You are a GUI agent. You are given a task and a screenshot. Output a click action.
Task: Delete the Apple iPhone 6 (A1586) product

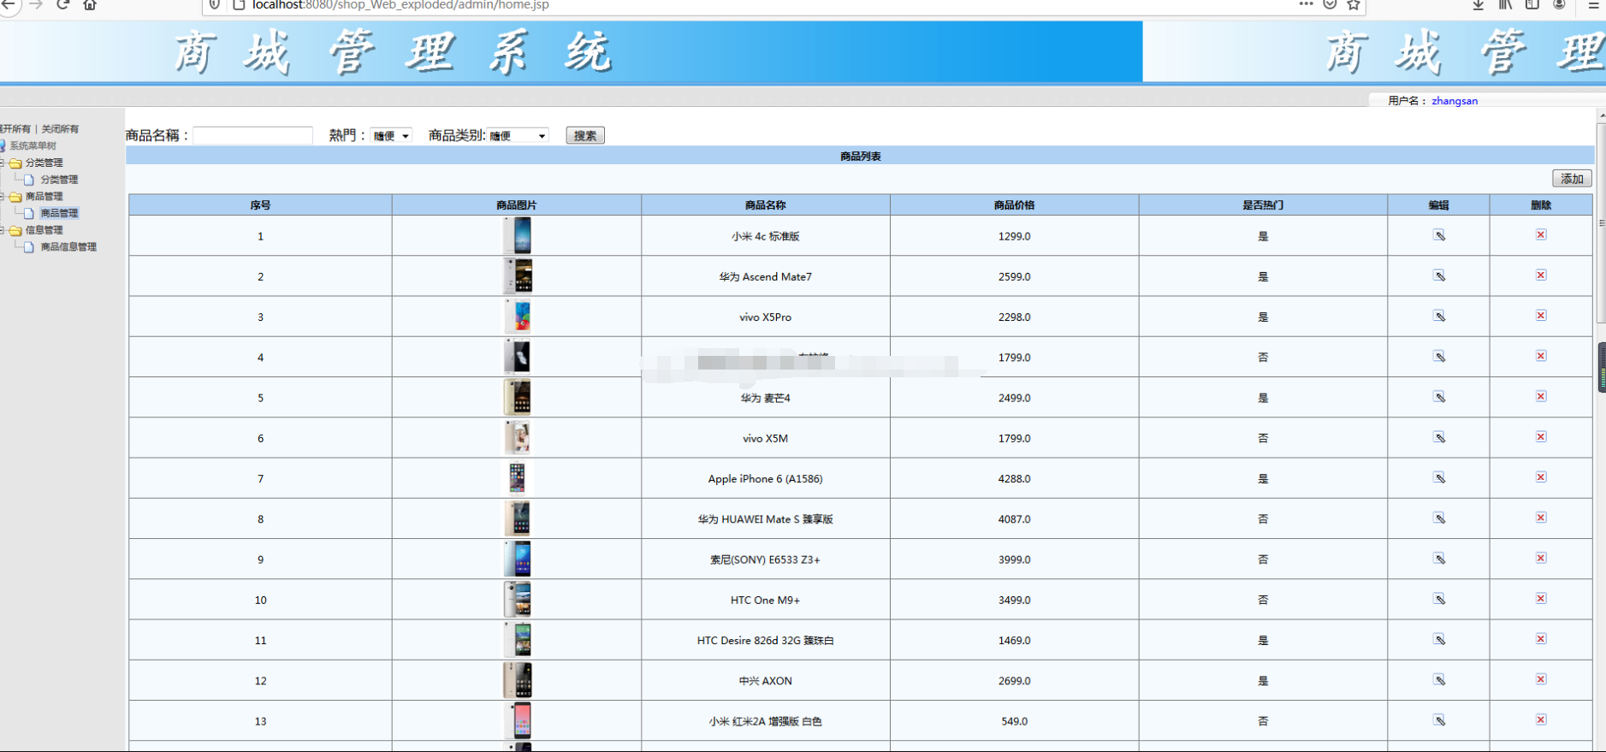(x=1541, y=477)
